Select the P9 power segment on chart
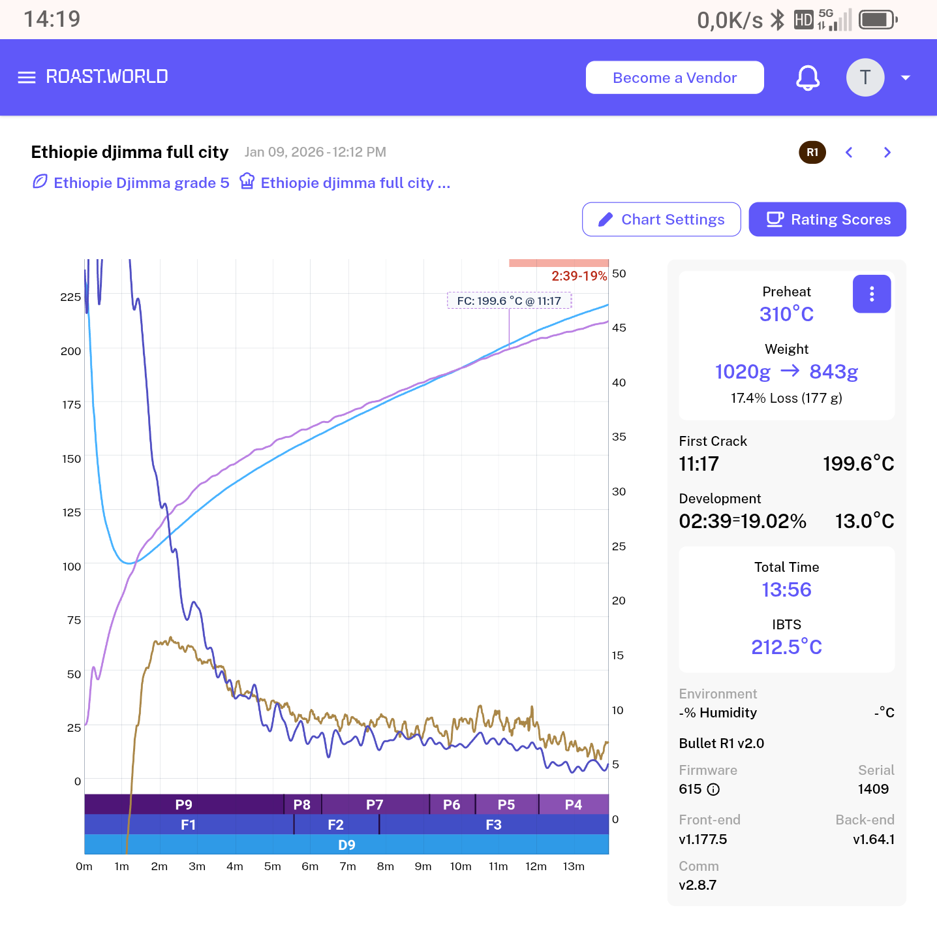The image size is (937, 940). pyautogui.click(x=184, y=804)
